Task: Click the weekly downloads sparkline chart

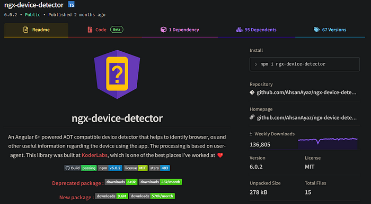Action: 328,143
